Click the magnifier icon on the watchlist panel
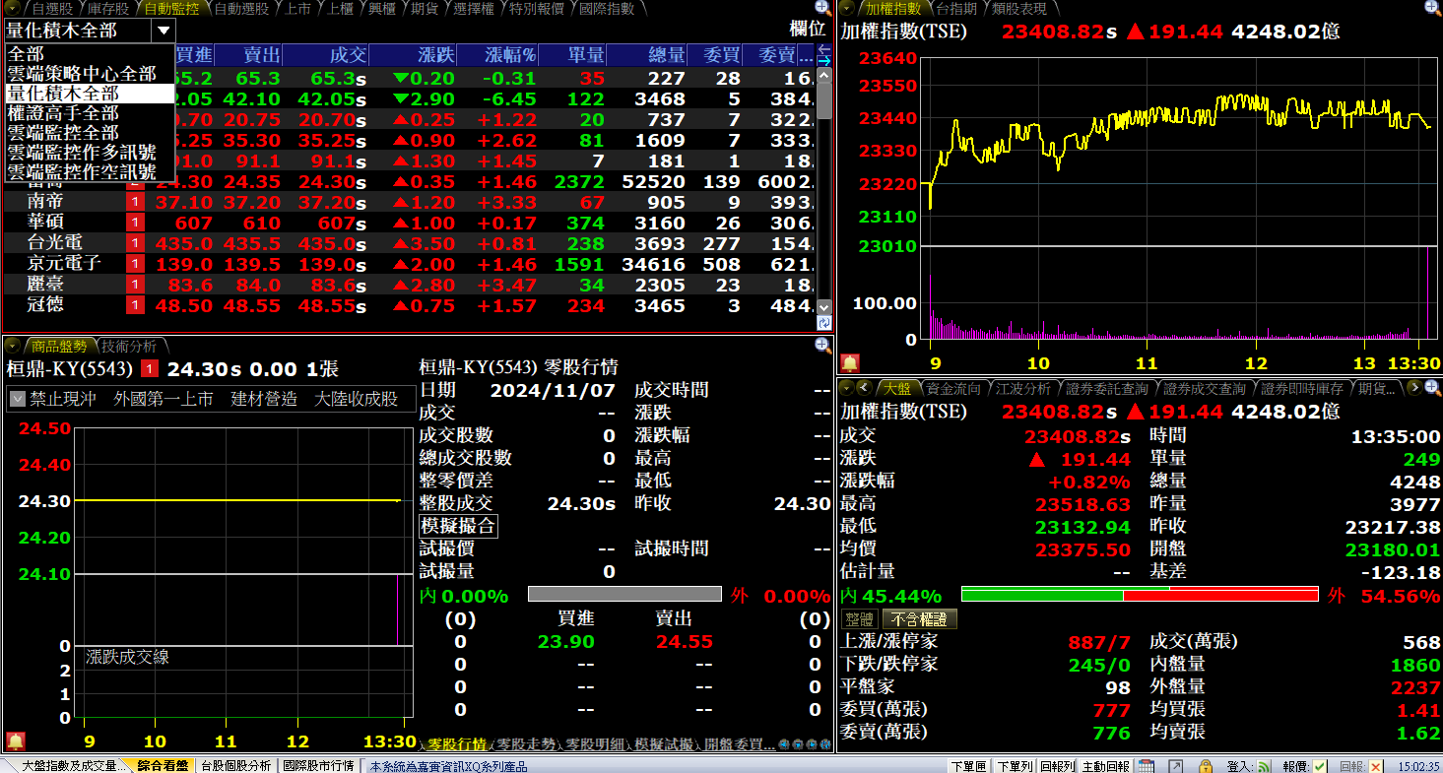Screen dimensions: 1443x773 click(x=821, y=8)
